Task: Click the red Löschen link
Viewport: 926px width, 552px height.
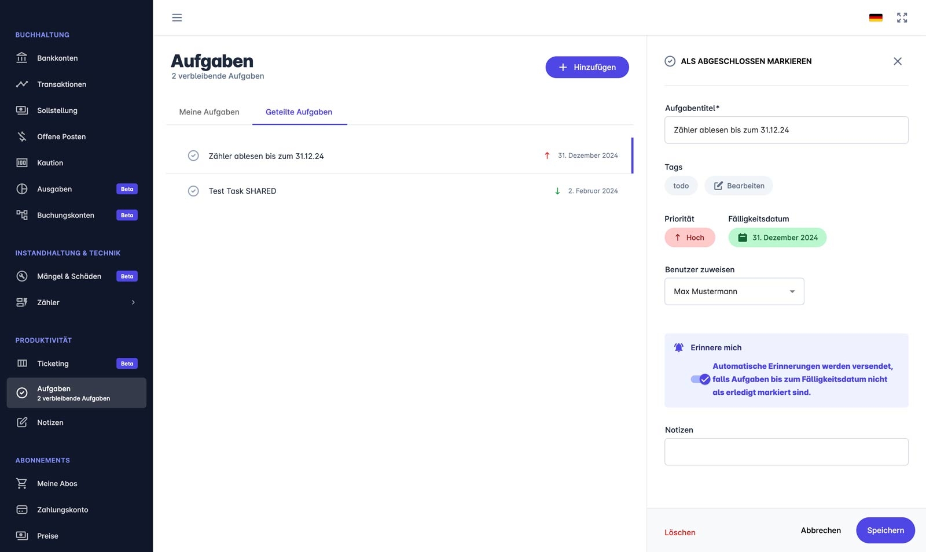Action: 679,532
